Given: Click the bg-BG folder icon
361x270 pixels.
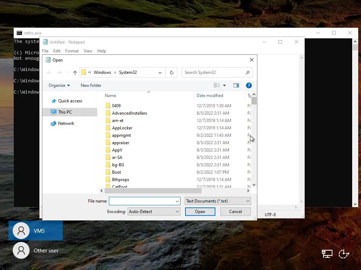Looking at the screenshot, I should click(108, 165).
